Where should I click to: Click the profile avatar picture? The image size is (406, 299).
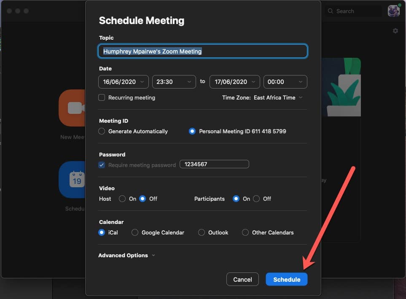[x=394, y=11]
